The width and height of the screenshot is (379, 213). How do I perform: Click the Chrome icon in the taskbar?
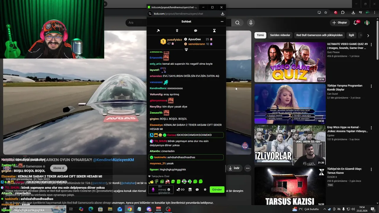coord(129,209)
